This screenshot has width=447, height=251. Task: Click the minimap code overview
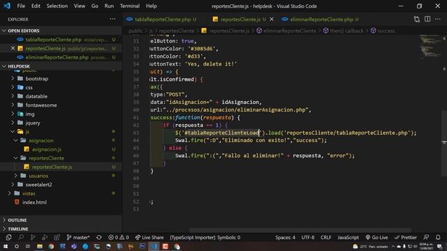click(x=431, y=47)
